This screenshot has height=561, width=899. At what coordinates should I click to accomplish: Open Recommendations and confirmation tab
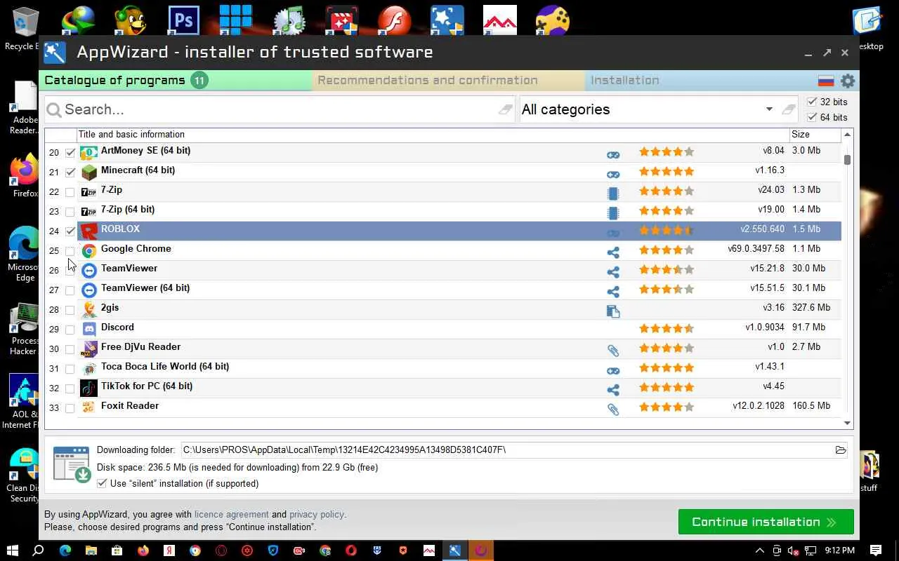pyautogui.click(x=448, y=81)
